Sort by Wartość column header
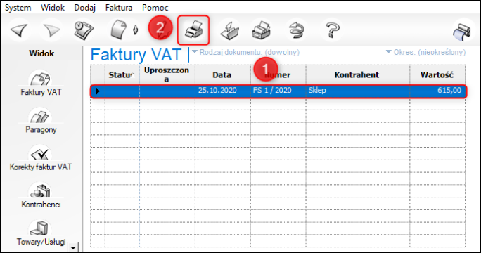481x253 pixels. point(437,74)
